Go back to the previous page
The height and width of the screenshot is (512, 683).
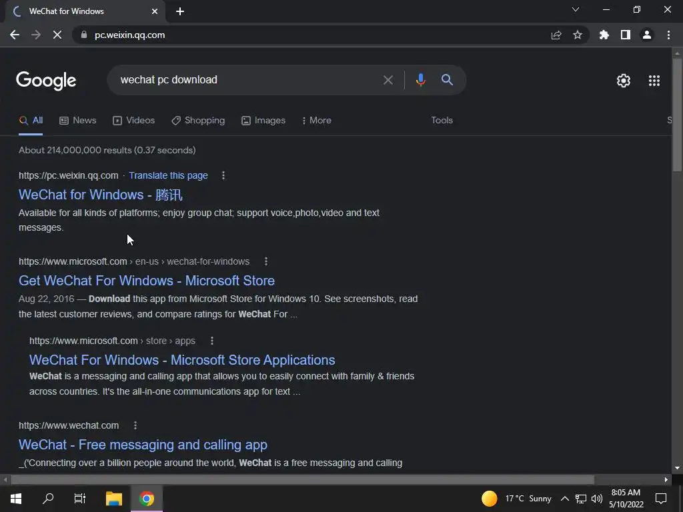coord(15,35)
